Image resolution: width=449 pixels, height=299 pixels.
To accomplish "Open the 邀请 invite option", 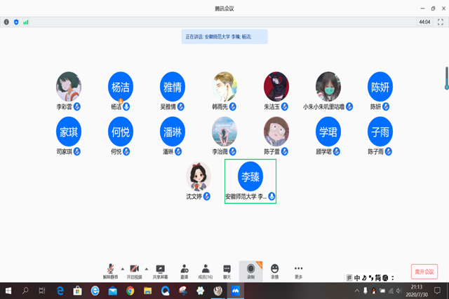I will click(184, 270).
